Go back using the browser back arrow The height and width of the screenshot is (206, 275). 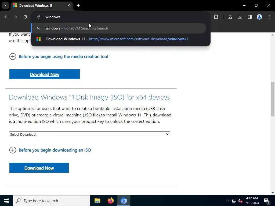(x=6, y=17)
